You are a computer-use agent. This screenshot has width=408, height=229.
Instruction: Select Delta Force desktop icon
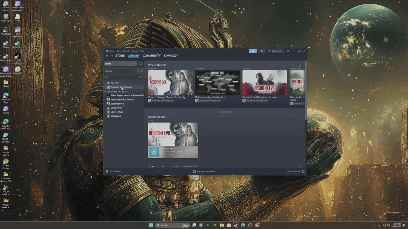click(18, 45)
